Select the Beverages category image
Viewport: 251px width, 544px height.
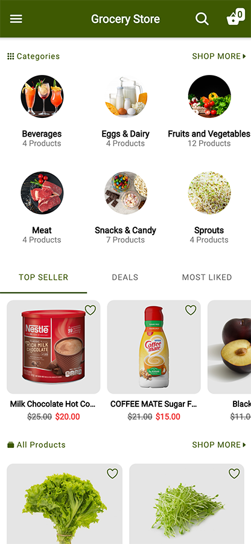42,97
